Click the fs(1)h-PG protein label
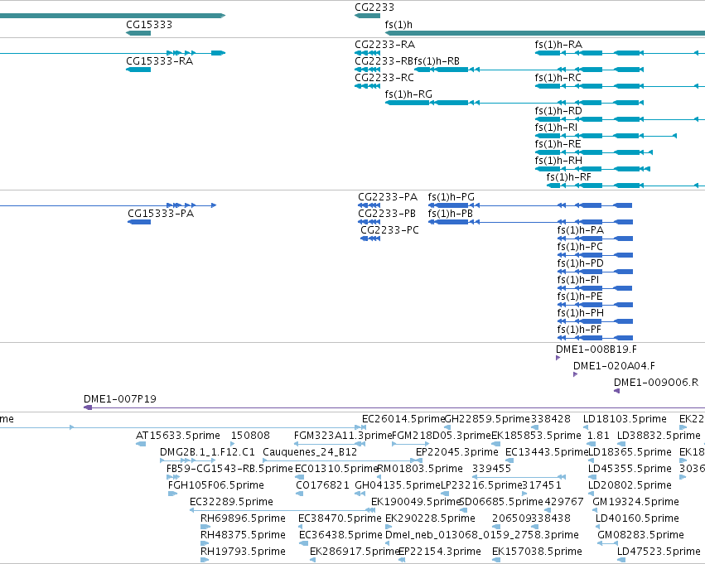The height and width of the screenshot is (564, 705). [x=451, y=197]
